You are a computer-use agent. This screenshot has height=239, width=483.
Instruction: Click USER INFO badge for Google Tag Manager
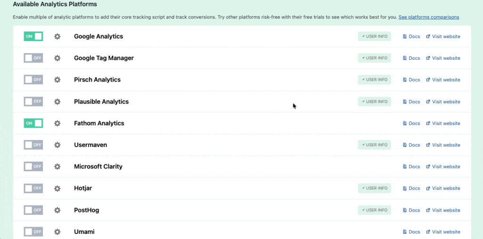pyautogui.click(x=374, y=58)
